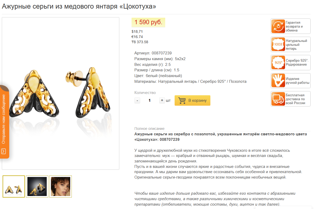Click the arrow icon on the orange message tab
This screenshot has height=209, width=314.
click(4, 151)
